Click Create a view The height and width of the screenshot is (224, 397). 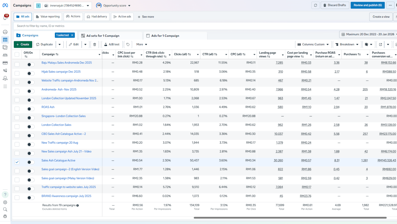381,17
